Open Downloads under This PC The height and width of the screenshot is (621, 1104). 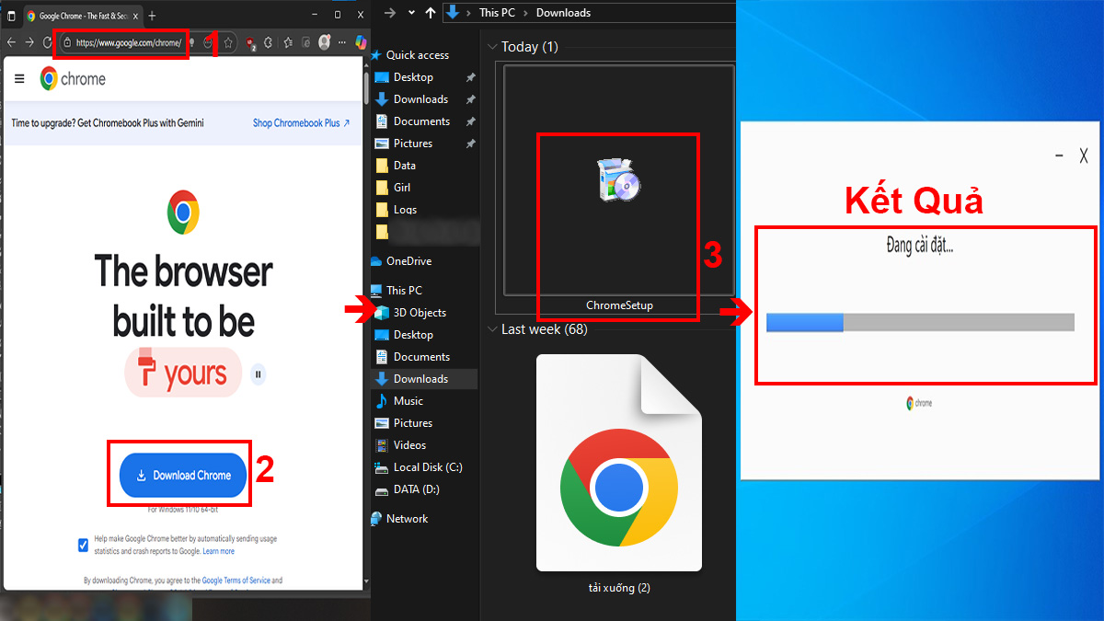click(x=424, y=379)
